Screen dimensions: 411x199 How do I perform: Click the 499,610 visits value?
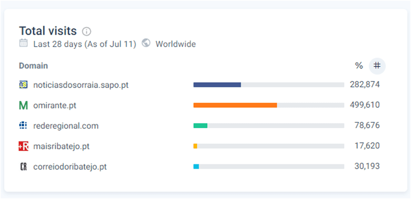tap(365, 105)
